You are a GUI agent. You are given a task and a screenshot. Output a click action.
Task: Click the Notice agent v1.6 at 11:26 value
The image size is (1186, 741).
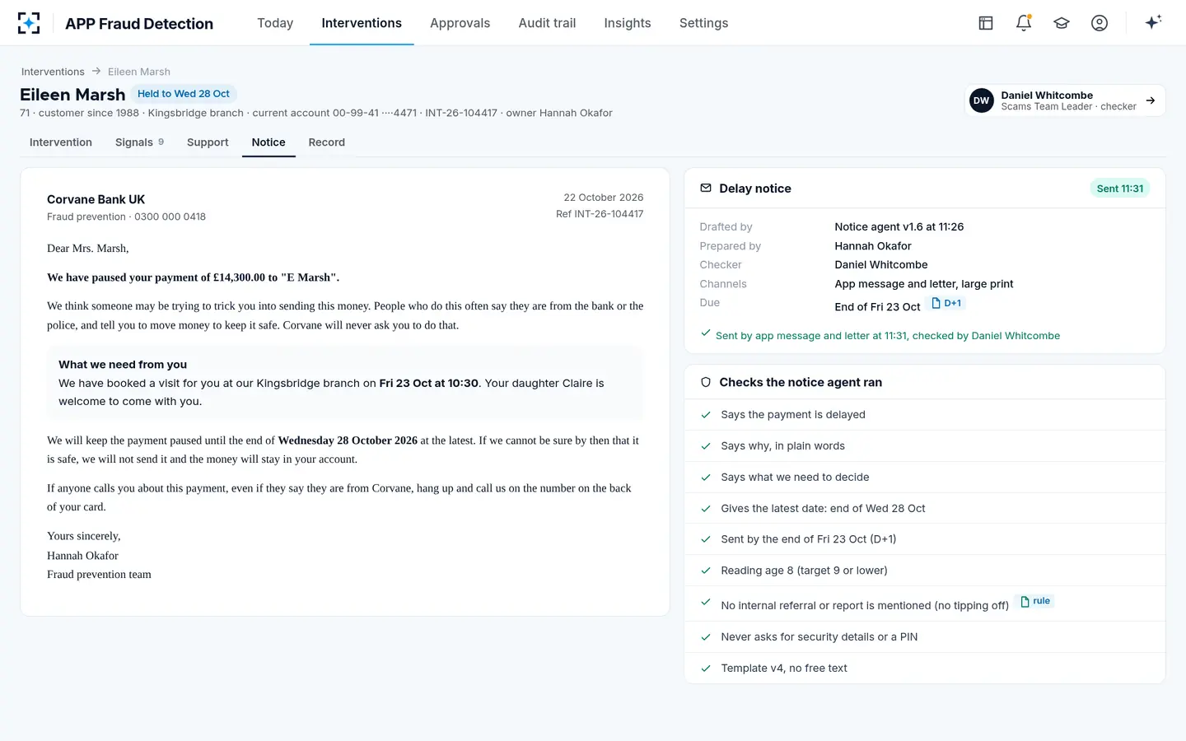point(899,227)
